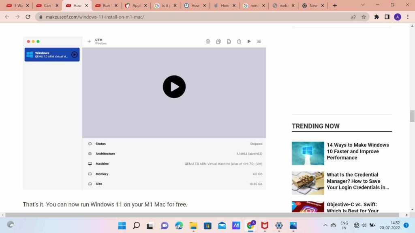The width and height of the screenshot is (415, 233).
Task: Click the large play button on UTM image
Action: click(174, 87)
